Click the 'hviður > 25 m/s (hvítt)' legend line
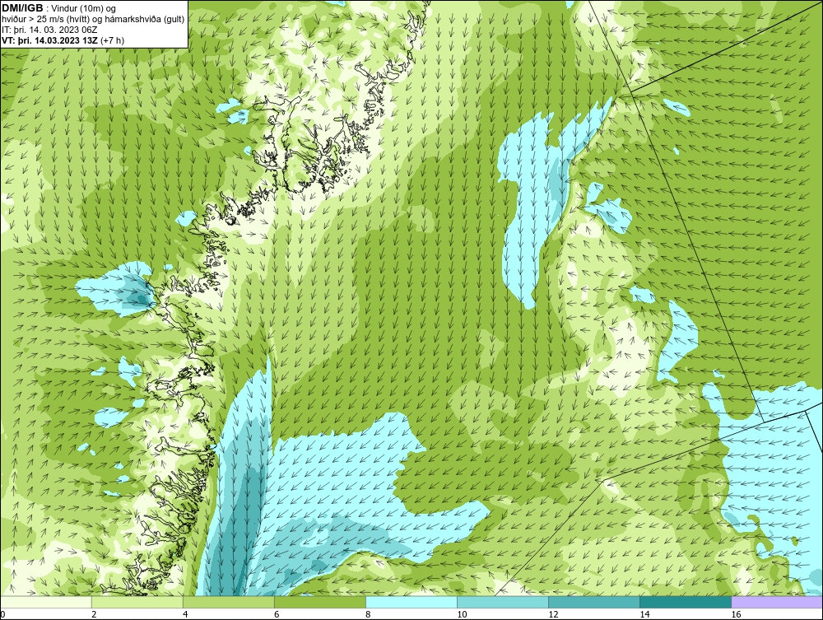 [x=92, y=19]
